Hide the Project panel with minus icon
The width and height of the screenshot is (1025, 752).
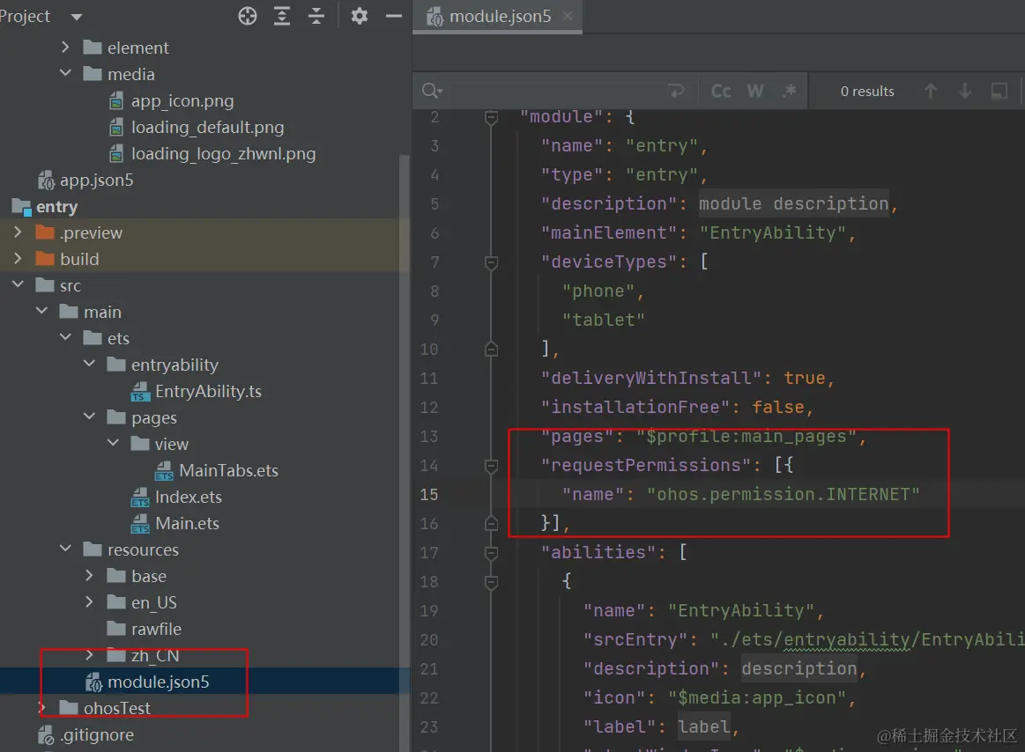pyautogui.click(x=394, y=16)
